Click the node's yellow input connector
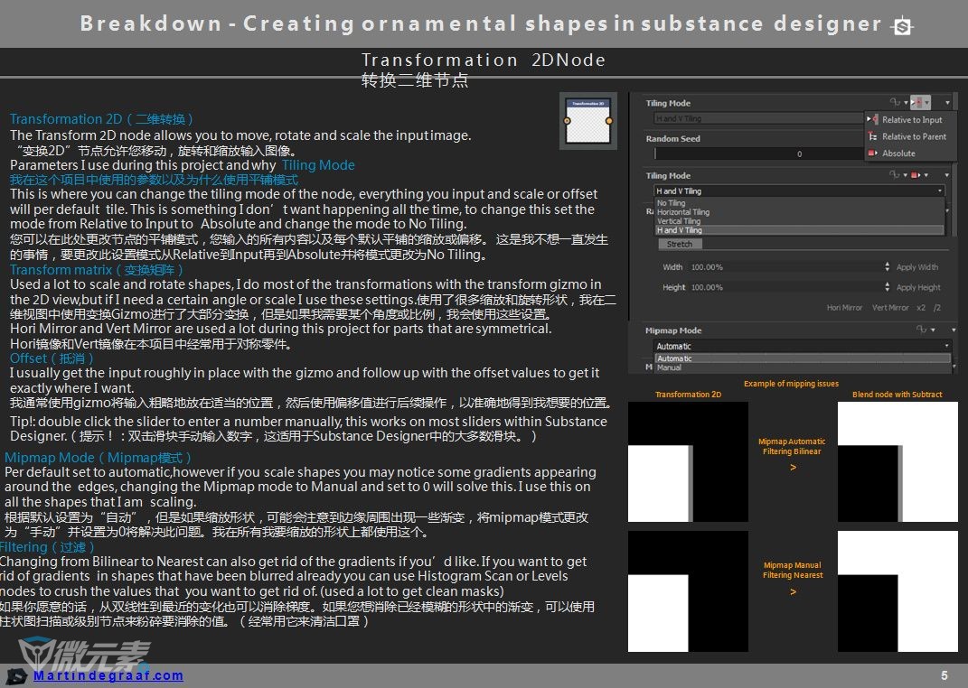Screen dimensions: 968x688 tap(567, 121)
